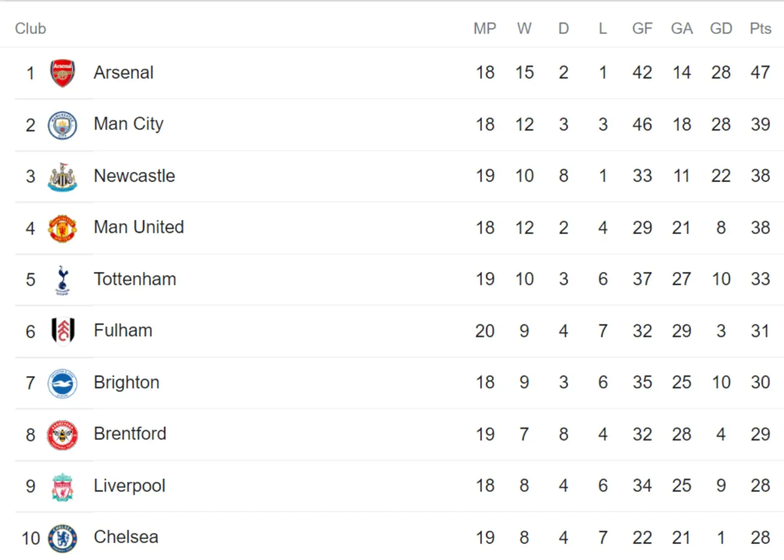Click the Club column header
Viewport: 784px width, 560px height.
pos(31,29)
